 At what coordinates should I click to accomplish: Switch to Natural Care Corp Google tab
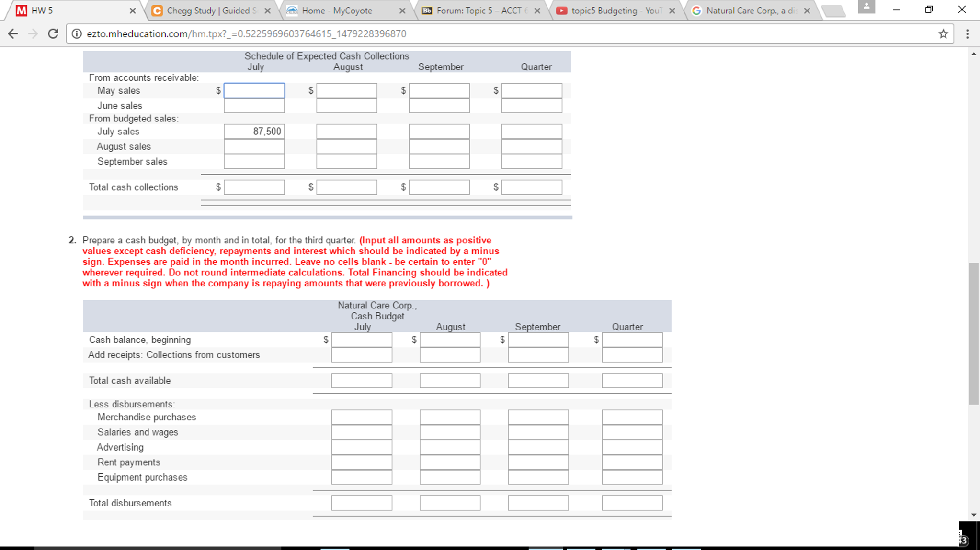point(747,11)
